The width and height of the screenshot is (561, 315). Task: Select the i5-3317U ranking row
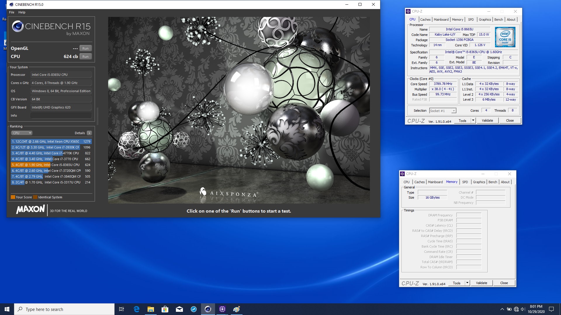tap(51, 182)
